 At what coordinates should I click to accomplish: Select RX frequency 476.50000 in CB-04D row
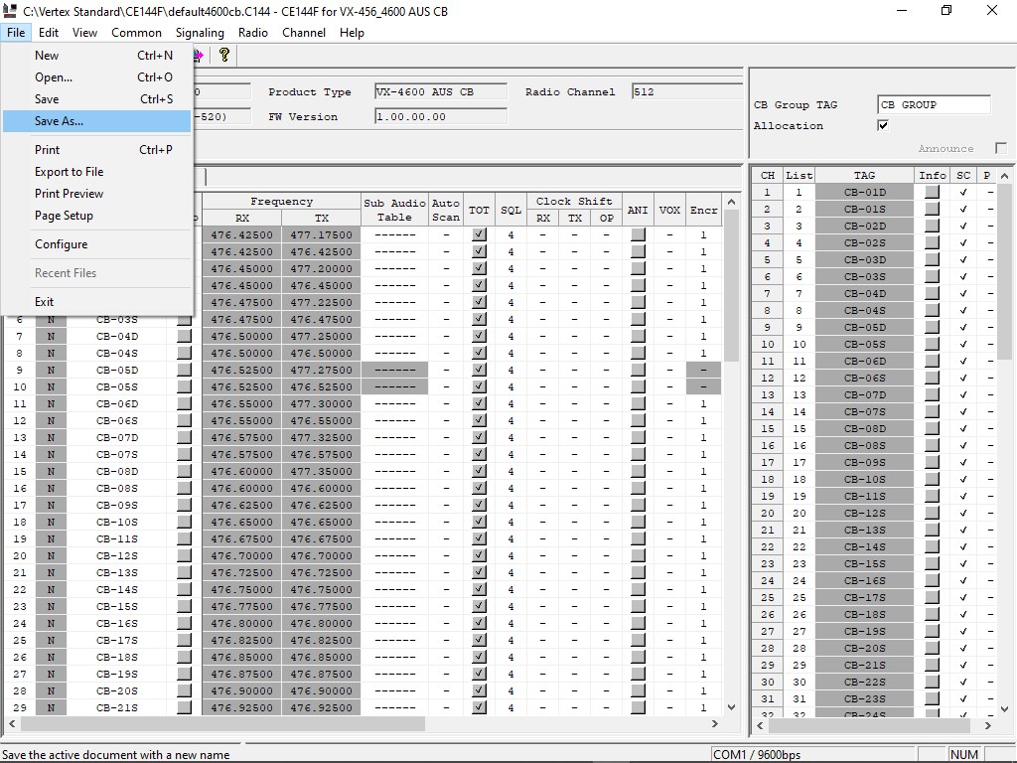242,336
